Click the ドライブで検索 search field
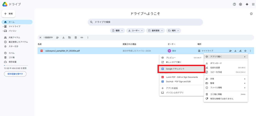The image size is (256, 116). point(145,22)
